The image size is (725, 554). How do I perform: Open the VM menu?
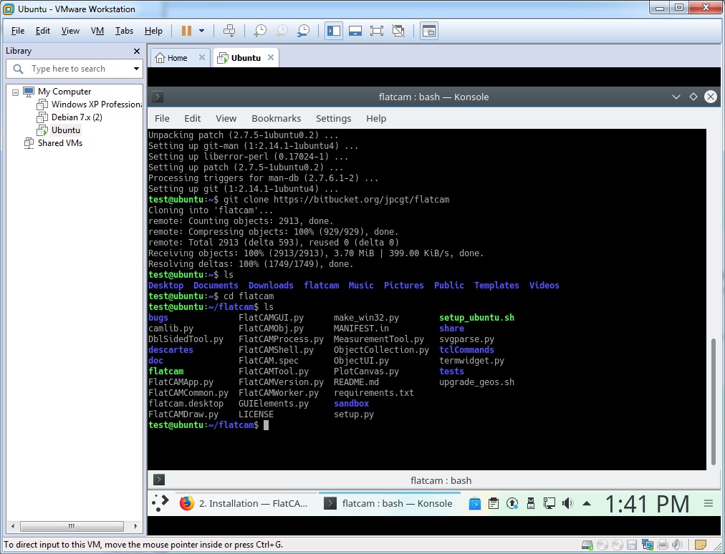pos(97,31)
